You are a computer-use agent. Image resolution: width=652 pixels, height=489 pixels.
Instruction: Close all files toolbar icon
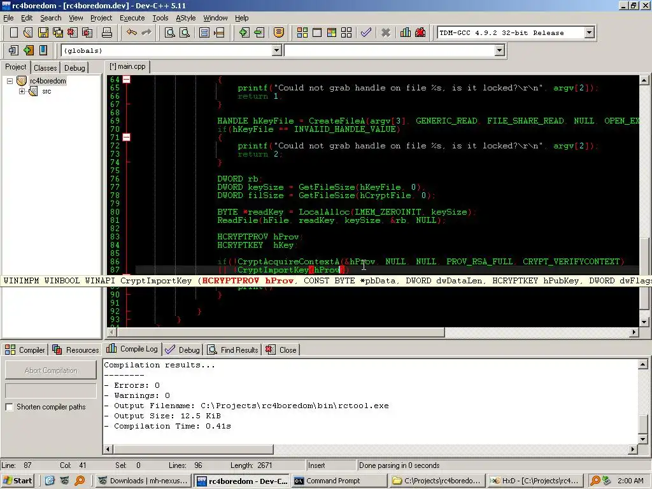(x=87, y=32)
